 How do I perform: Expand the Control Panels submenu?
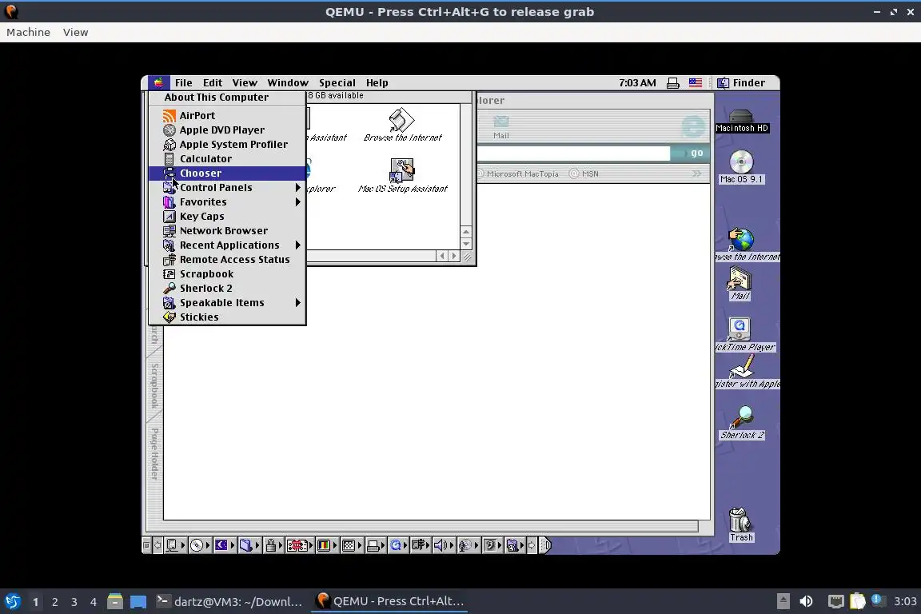[x=227, y=187]
